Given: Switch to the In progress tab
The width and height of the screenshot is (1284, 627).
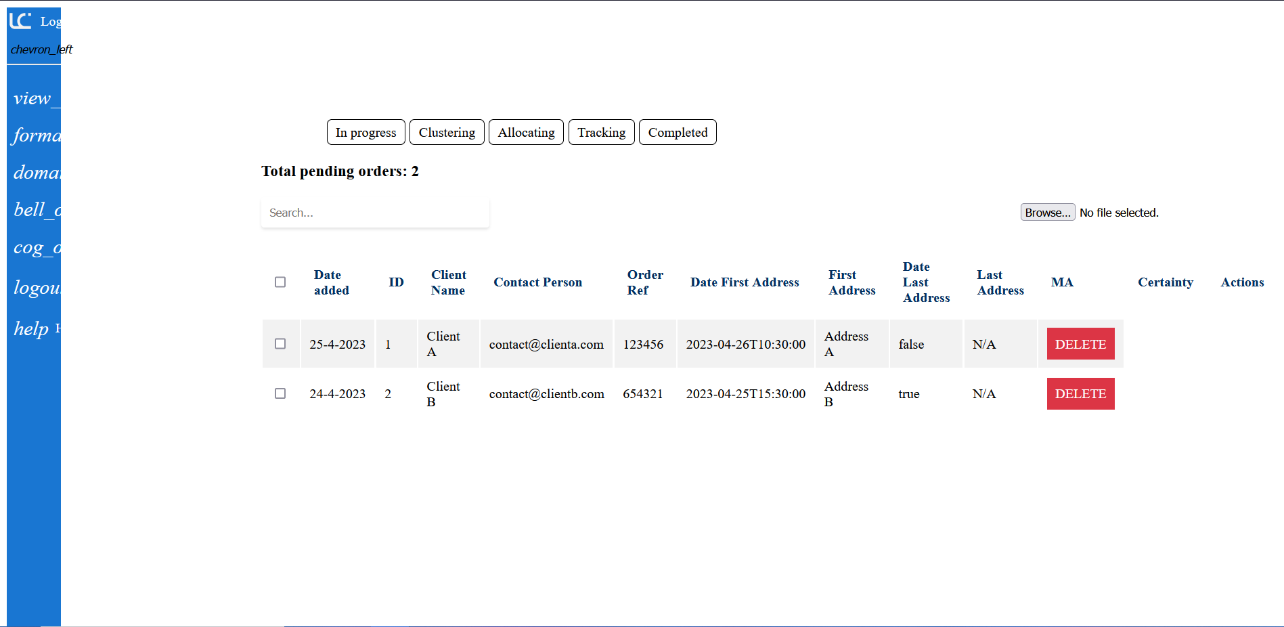Looking at the screenshot, I should tap(366, 133).
